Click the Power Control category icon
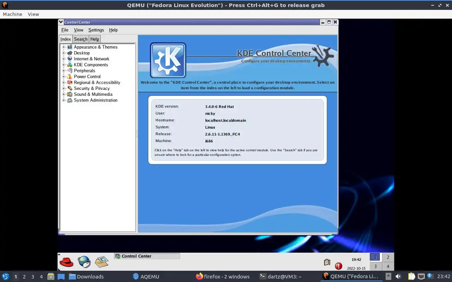Screen dimensions: 452x282 coord(70,76)
